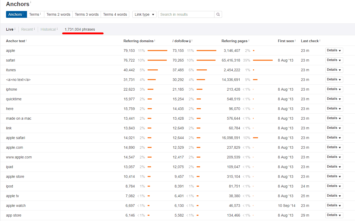Click the www.apple.com anchor text link
Screen dimensions: 355x221
tap(19, 157)
